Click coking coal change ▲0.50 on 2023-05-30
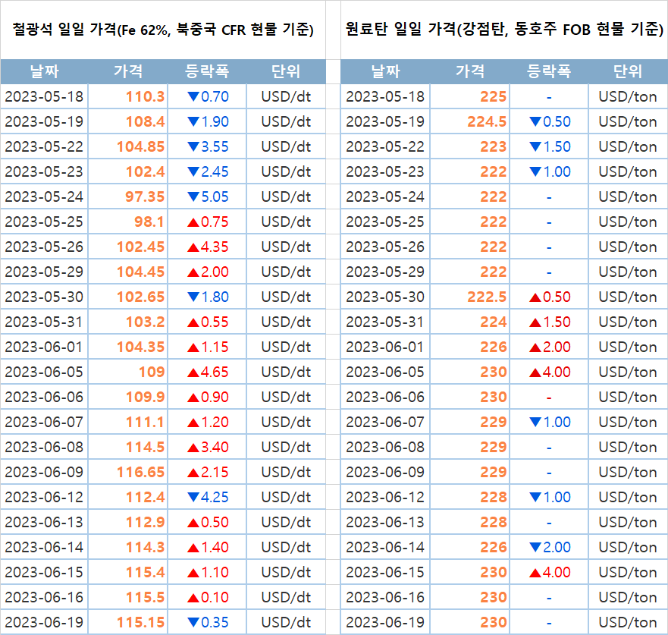668x635 pixels. click(x=550, y=297)
